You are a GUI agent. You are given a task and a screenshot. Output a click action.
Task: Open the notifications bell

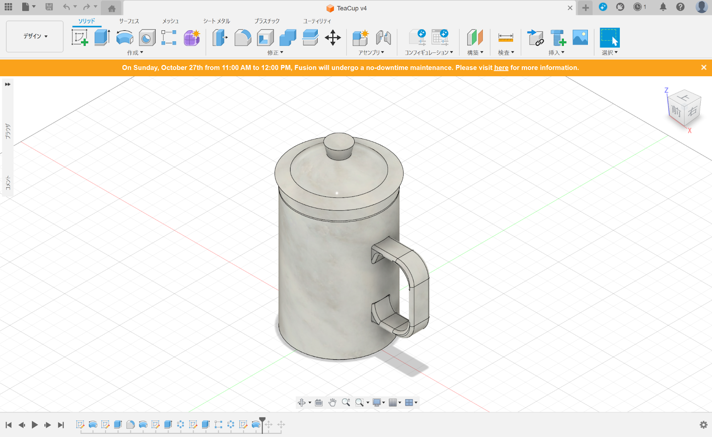[663, 7]
